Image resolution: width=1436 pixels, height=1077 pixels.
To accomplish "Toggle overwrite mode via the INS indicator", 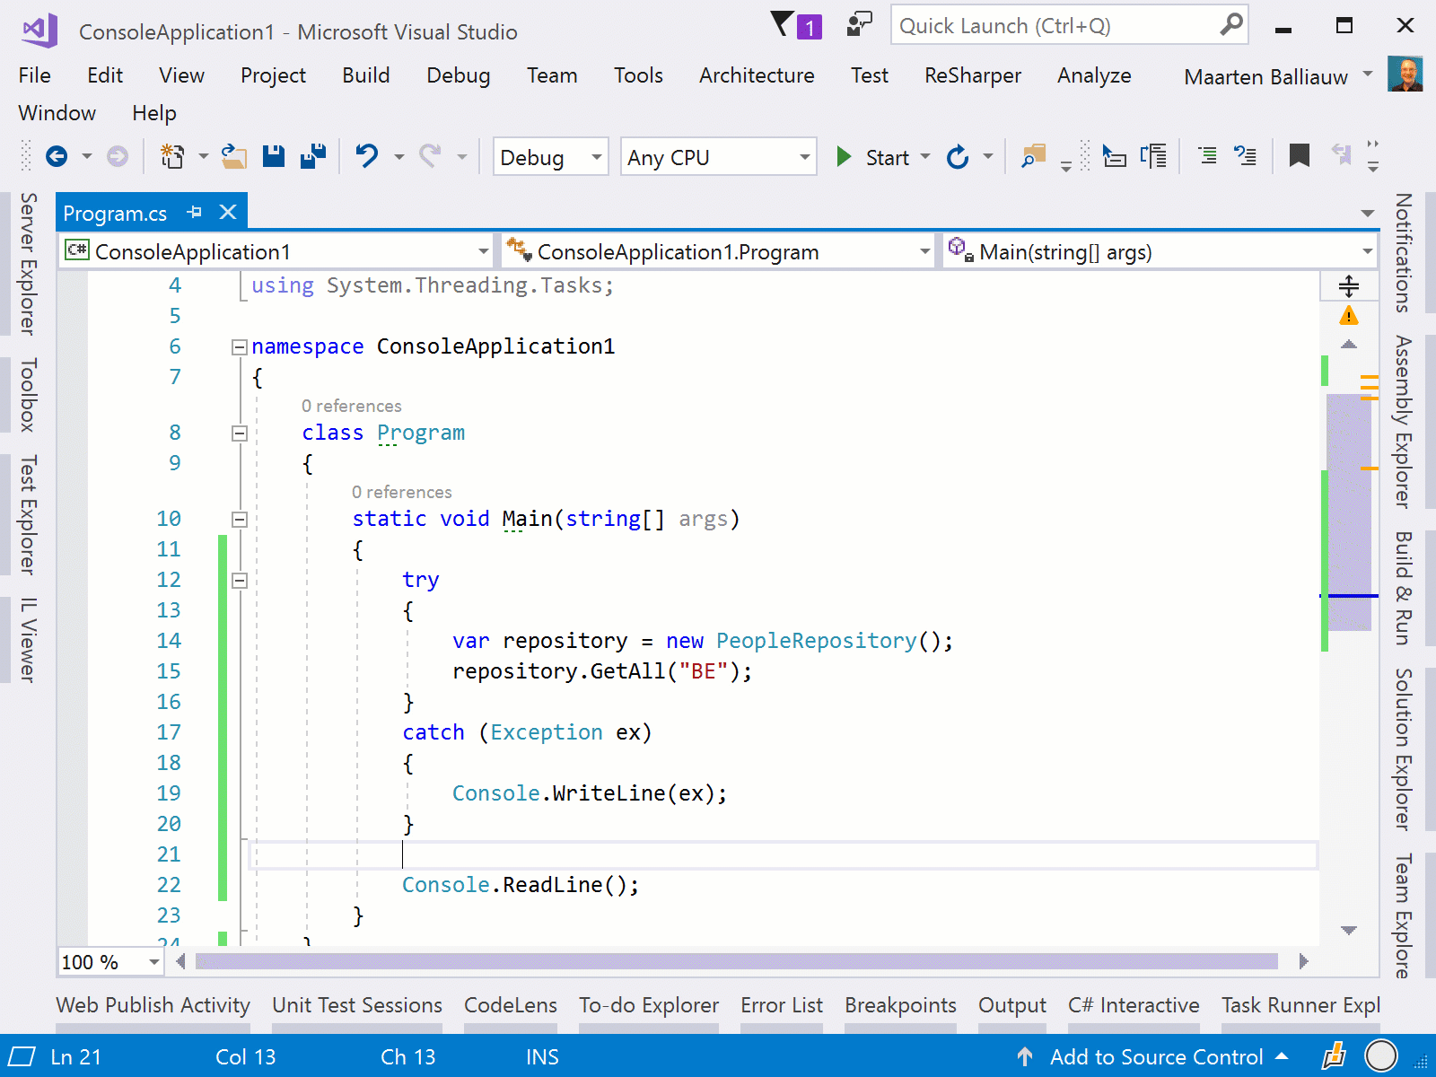I will (x=541, y=1056).
